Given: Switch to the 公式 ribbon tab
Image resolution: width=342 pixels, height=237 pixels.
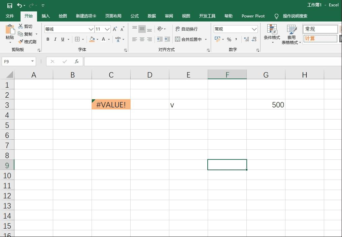Looking at the screenshot, I should coord(134,16).
